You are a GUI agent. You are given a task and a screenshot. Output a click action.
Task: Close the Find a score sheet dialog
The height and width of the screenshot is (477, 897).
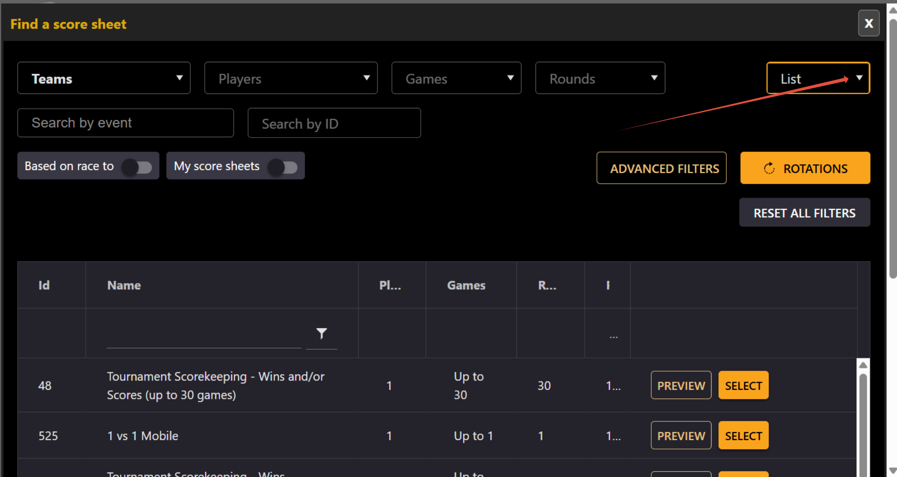tap(869, 23)
